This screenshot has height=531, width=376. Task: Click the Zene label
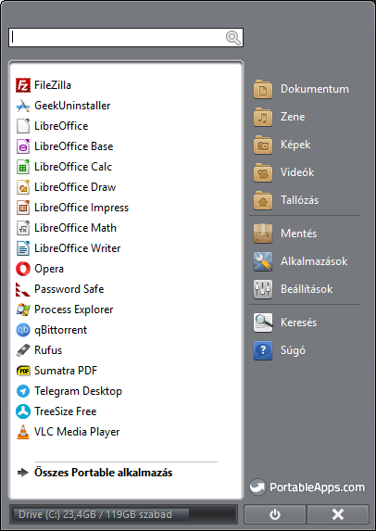[x=293, y=117]
